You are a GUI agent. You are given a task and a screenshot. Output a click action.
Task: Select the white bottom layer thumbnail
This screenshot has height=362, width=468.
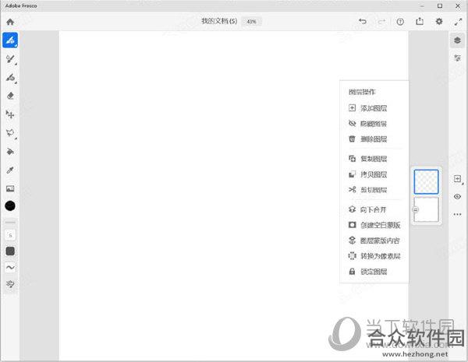click(426, 209)
